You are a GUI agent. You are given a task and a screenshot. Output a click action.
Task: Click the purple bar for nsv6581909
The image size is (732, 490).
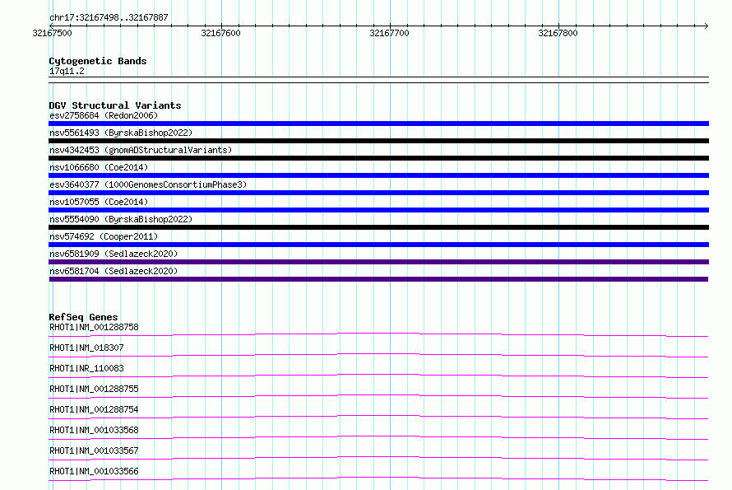point(378,262)
